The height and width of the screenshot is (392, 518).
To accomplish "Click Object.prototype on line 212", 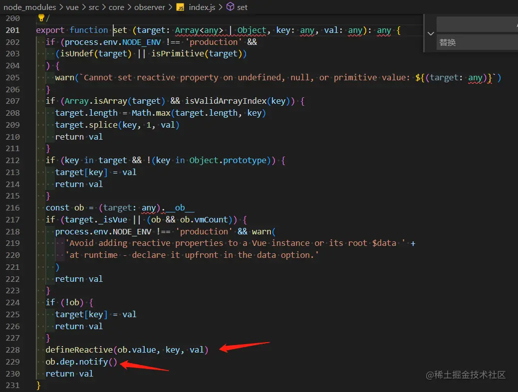I will point(228,160).
